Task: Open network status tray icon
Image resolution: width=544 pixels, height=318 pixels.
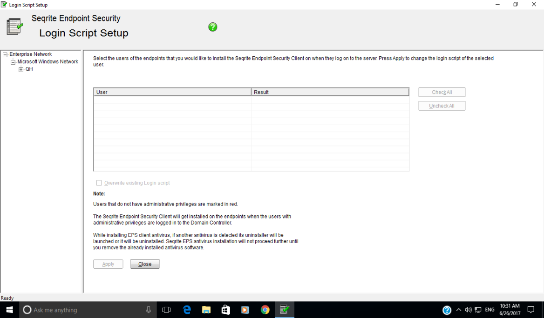Action: [478, 310]
